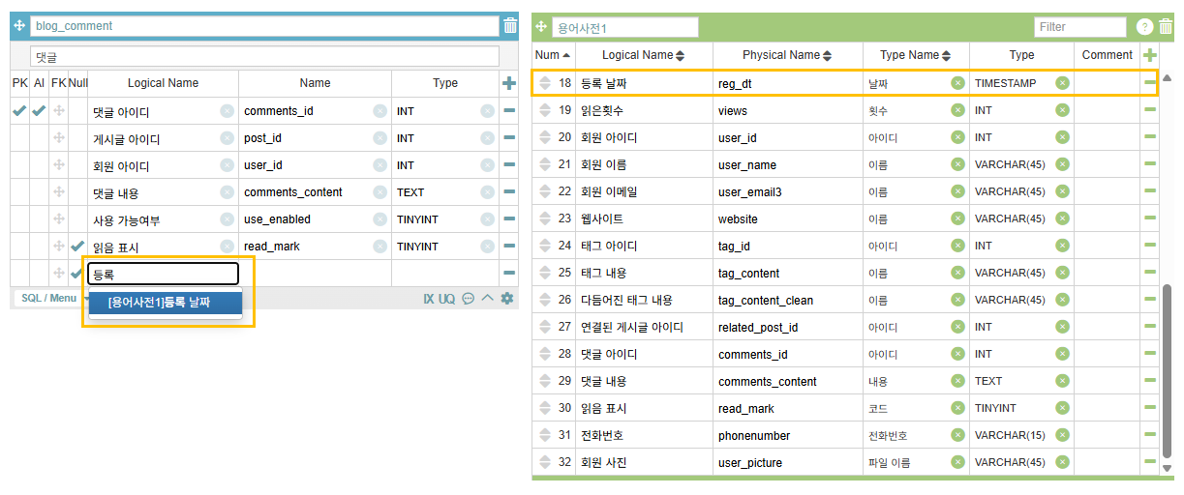Clear the TIMESTAMP type on reg_dt row

click(1062, 83)
